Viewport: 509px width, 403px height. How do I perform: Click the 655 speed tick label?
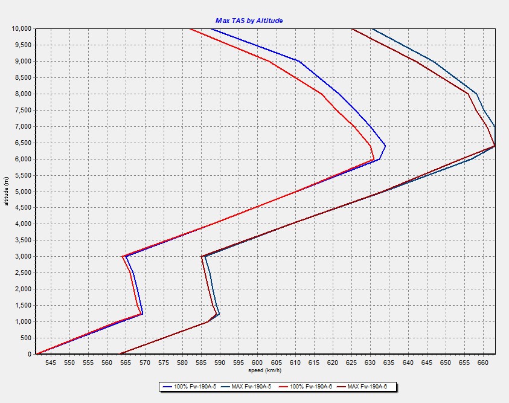464,363
